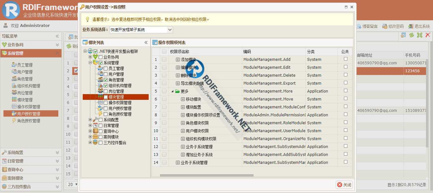Click the 操作权限管理 icon in the module tree
The height and width of the screenshot is (193, 433).
pyautogui.click(x=100, y=102)
